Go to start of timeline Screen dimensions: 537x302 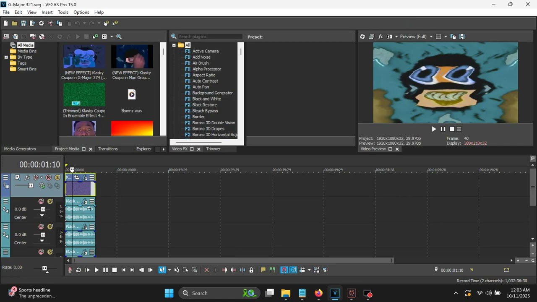[123, 270]
